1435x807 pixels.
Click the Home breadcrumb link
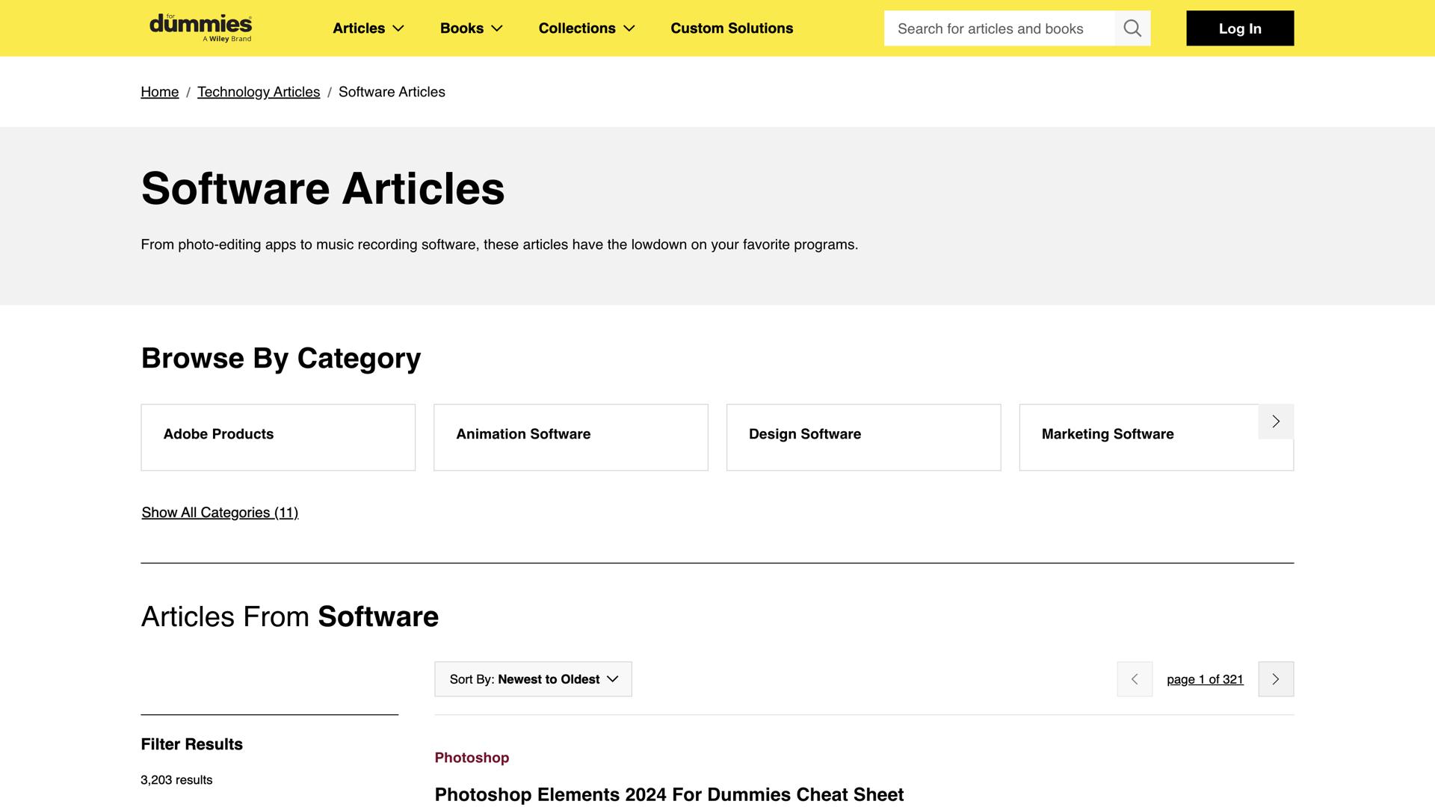point(160,92)
